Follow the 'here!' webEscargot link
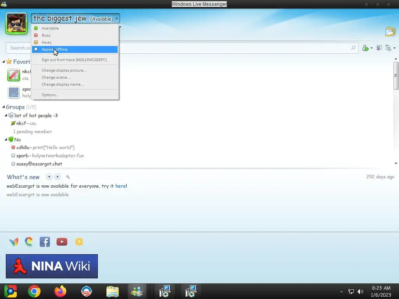399x299 pixels. (121, 186)
